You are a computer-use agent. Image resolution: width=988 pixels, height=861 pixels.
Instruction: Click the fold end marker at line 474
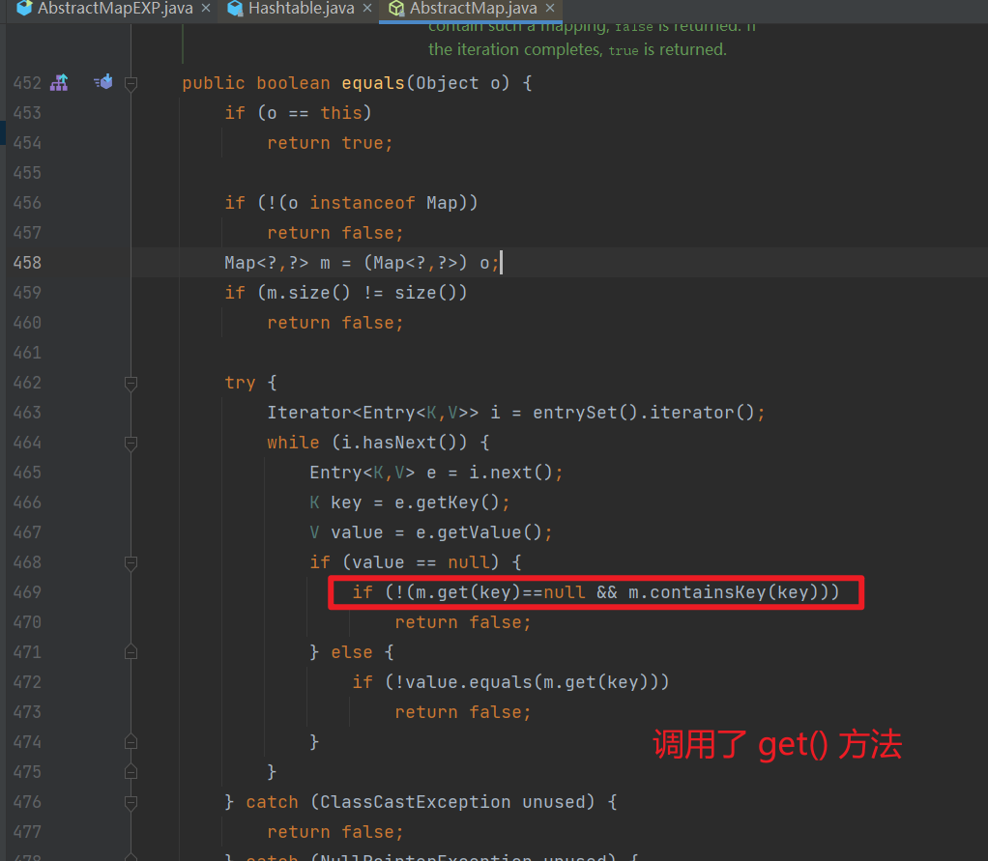(131, 741)
